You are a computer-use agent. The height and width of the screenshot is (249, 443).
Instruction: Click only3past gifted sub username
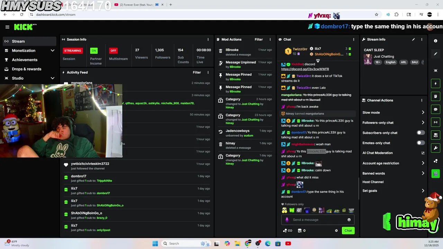point(103,230)
